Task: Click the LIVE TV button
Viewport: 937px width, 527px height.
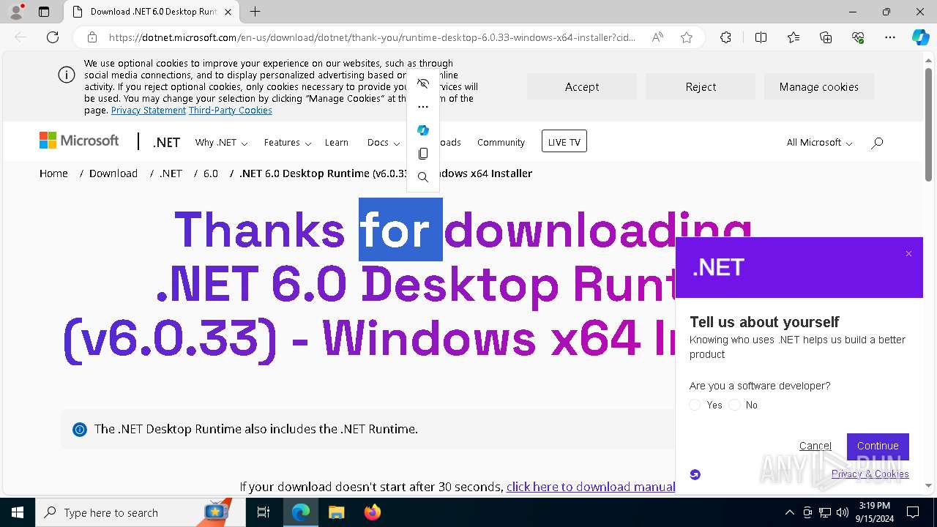Action: pos(564,141)
